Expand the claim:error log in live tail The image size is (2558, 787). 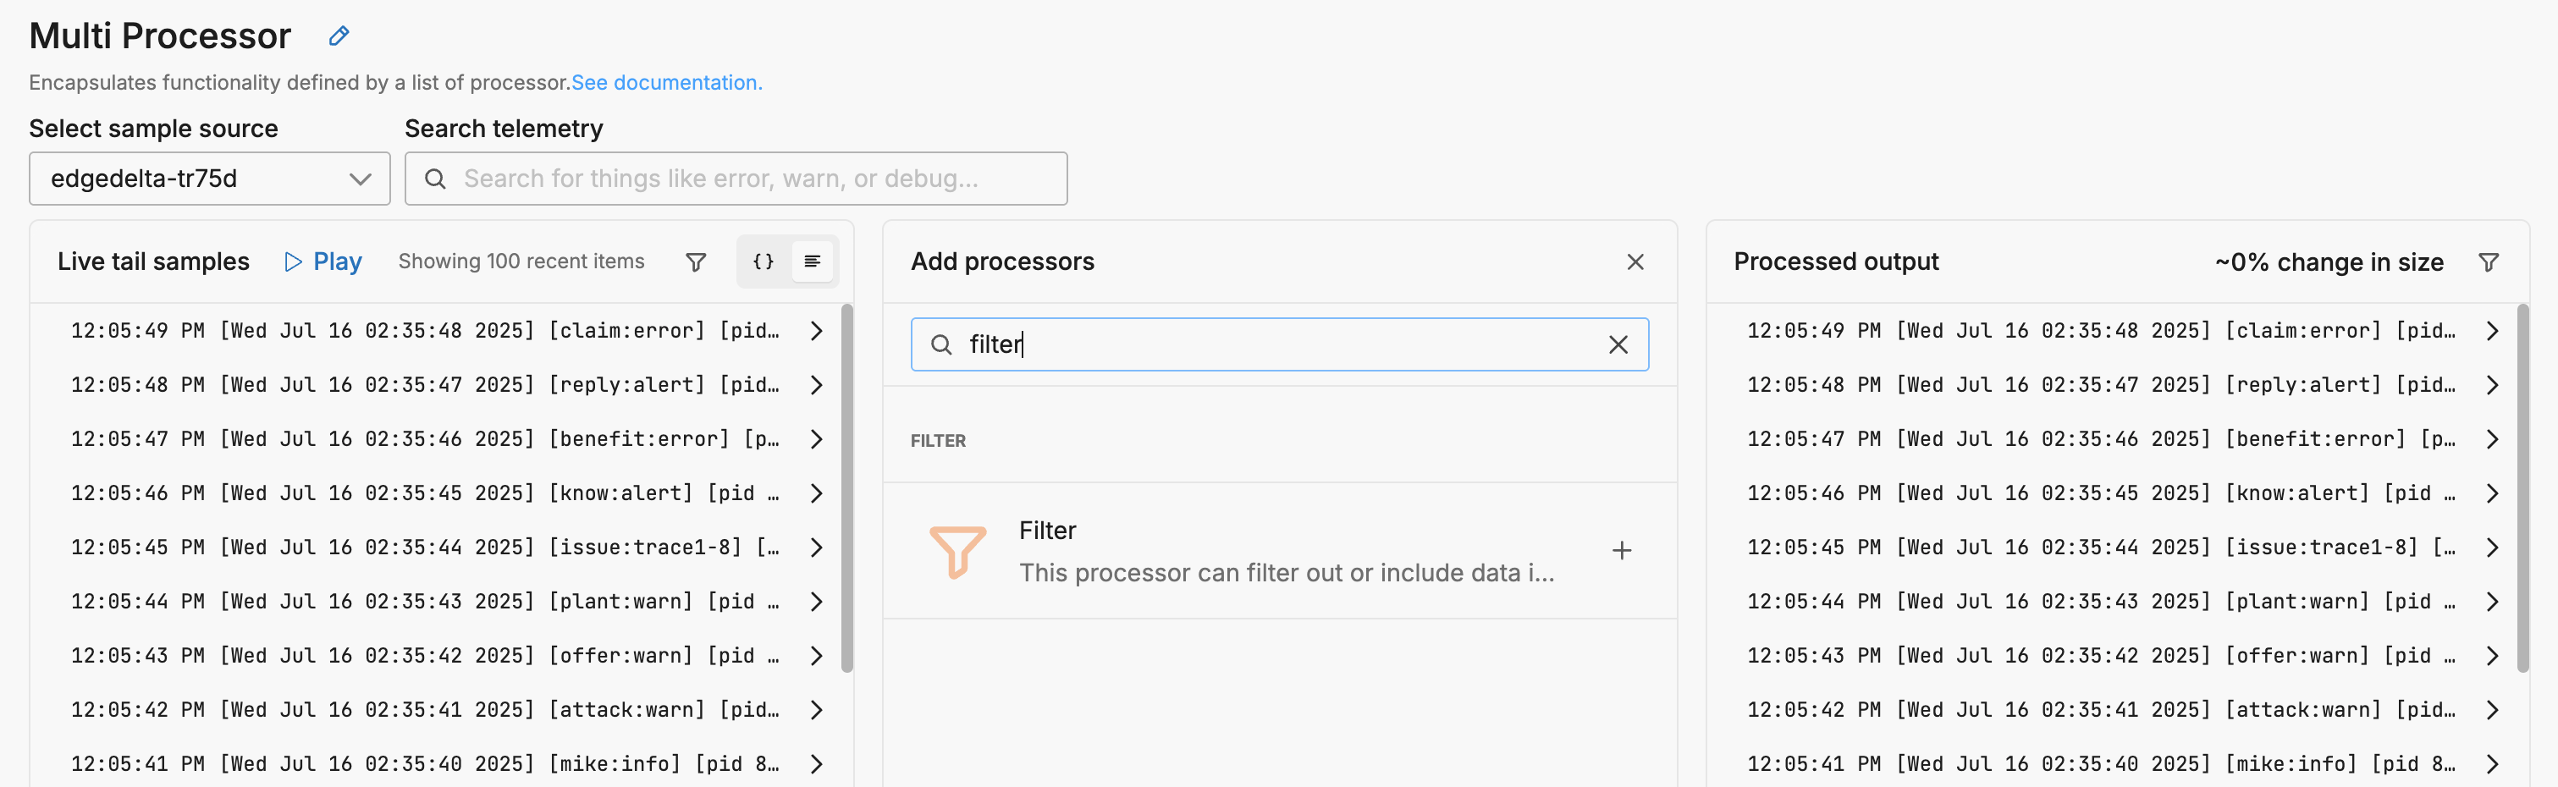[x=816, y=331]
